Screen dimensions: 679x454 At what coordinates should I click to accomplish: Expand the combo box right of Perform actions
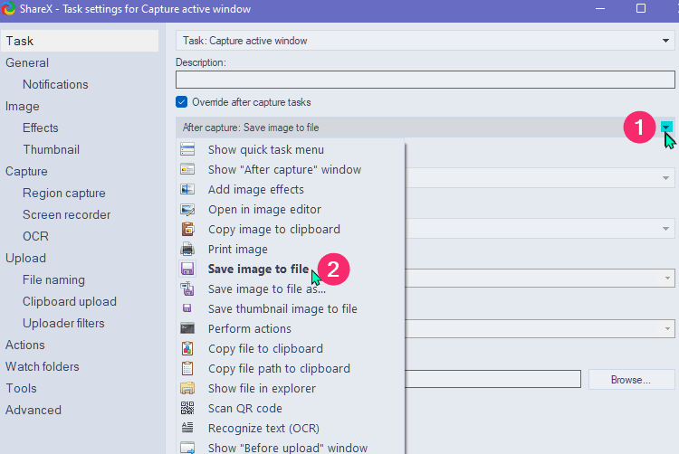pos(667,328)
